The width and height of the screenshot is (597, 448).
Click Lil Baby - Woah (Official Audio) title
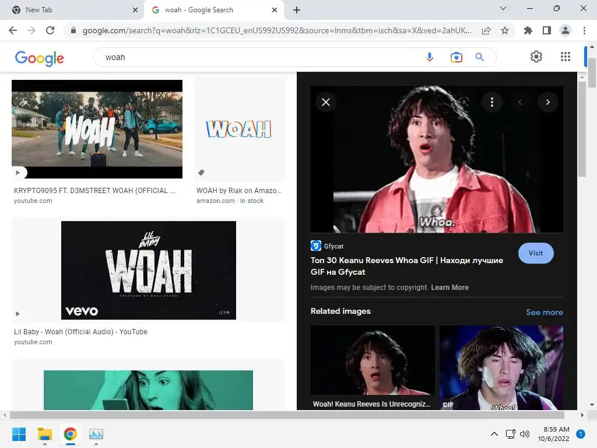point(80,332)
